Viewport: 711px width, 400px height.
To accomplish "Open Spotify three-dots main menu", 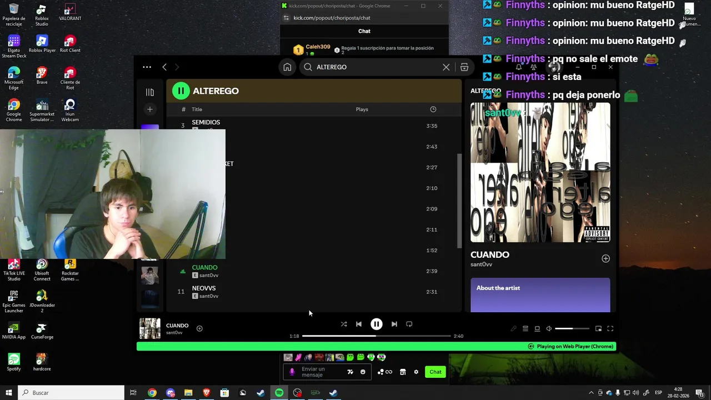I will pos(147,67).
